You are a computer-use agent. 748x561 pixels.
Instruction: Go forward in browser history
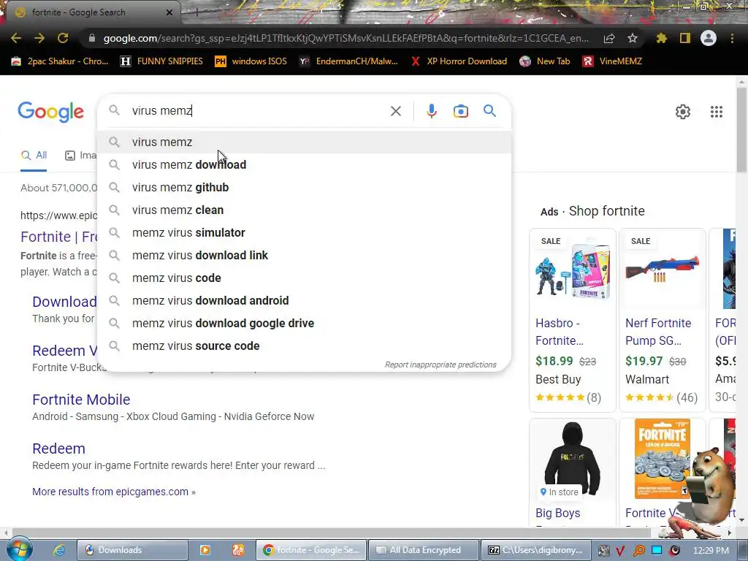tap(39, 38)
